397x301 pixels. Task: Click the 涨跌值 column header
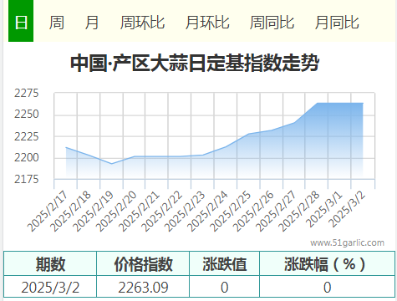[x=225, y=264]
